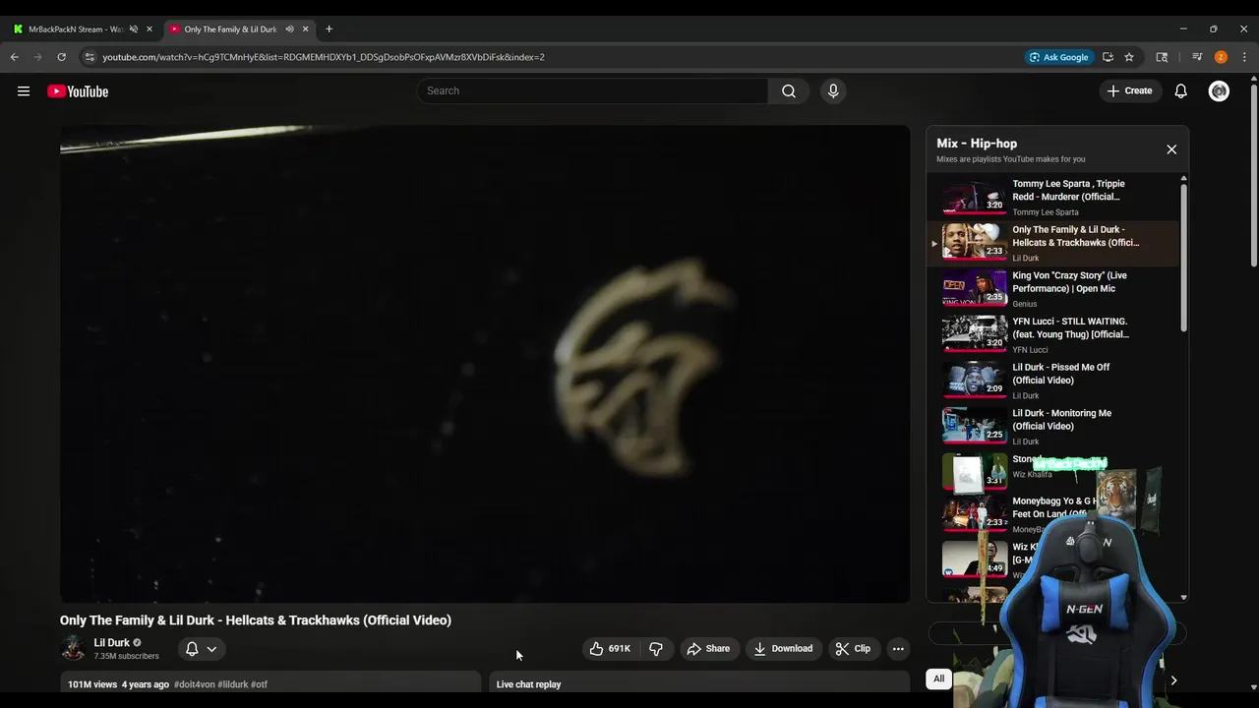Click the install app icon in address bar
Image resolution: width=1259 pixels, height=708 pixels.
[x=1108, y=57]
